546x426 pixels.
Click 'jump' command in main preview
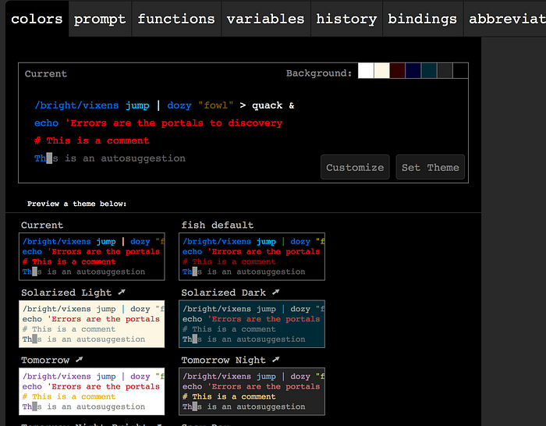click(137, 105)
